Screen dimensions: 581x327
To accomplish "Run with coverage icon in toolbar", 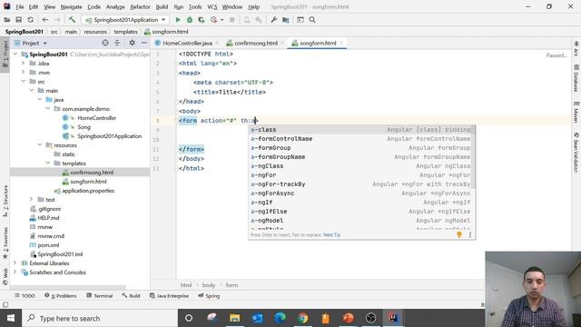I will click(x=202, y=20).
